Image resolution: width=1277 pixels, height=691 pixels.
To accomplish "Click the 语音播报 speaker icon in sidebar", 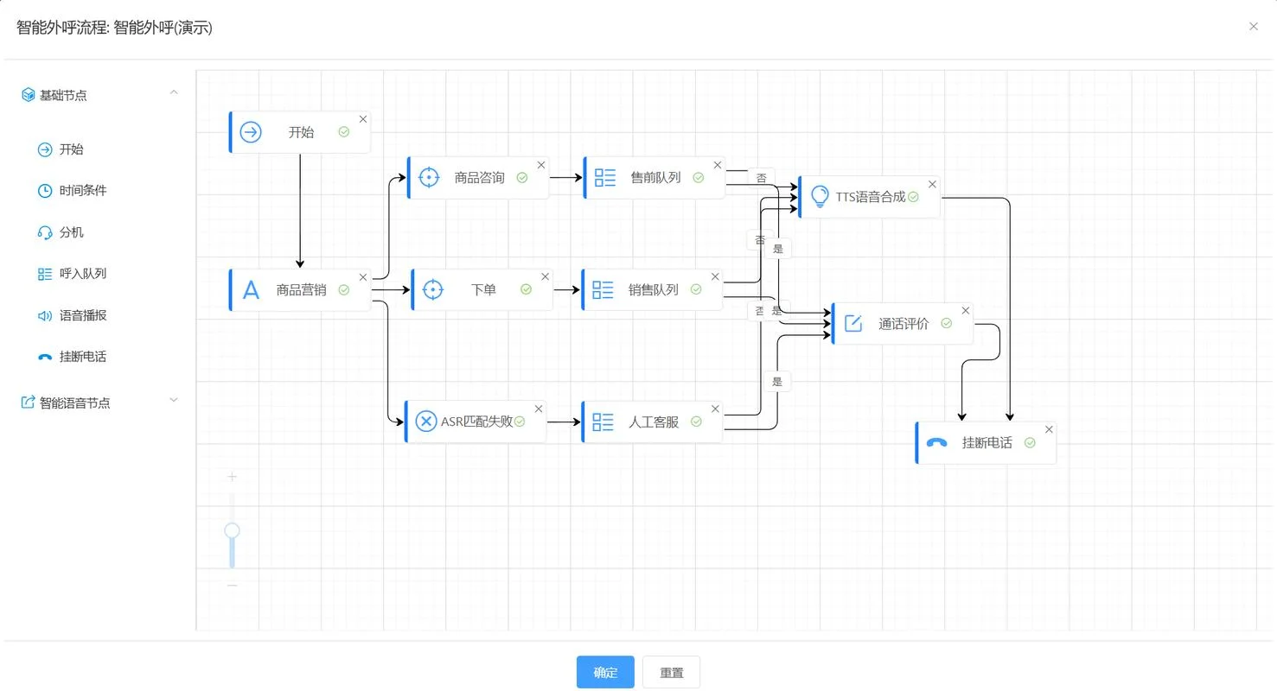I will point(45,315).
